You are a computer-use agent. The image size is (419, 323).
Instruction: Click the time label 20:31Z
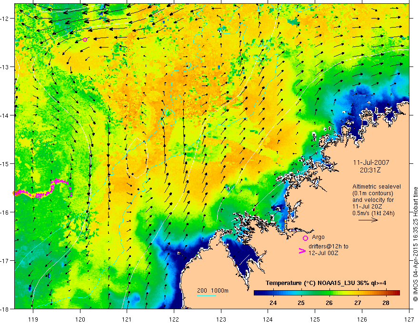pyautogui.click(x=370, y=170)
